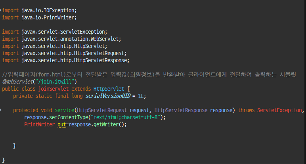Click the request parameter name

[140, 111]
